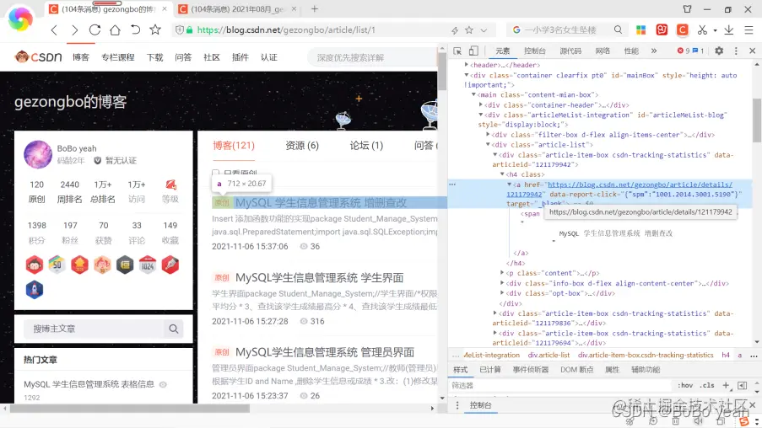Open the 已计算 styles tab
Screen dimensions: 762x428
coord(489,370)
